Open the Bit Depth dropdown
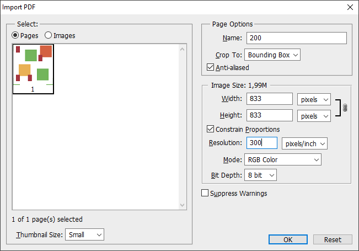Viewport: 359px width, 251px height. tap(261, 175)
